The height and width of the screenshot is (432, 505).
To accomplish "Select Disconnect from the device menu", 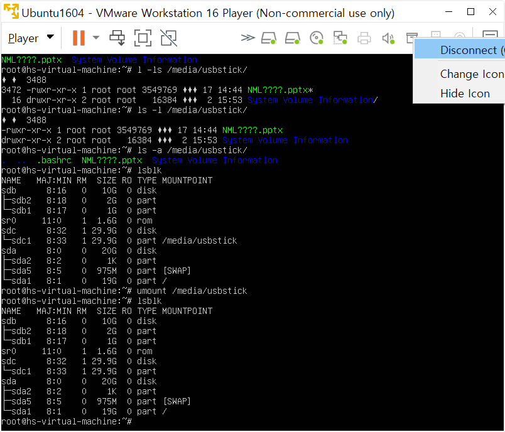I will pyautogui.click(x=459, y=50).
